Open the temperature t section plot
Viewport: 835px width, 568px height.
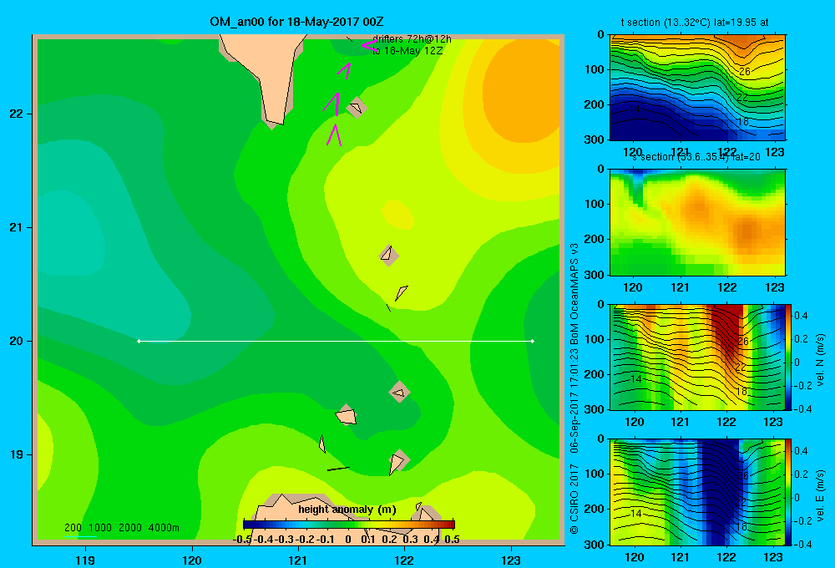697,88
